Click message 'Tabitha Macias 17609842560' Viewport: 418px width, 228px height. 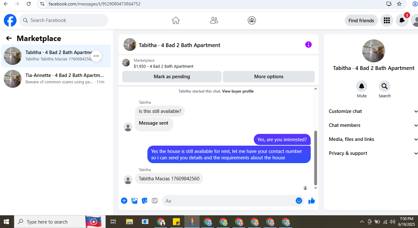coord(169,179)
